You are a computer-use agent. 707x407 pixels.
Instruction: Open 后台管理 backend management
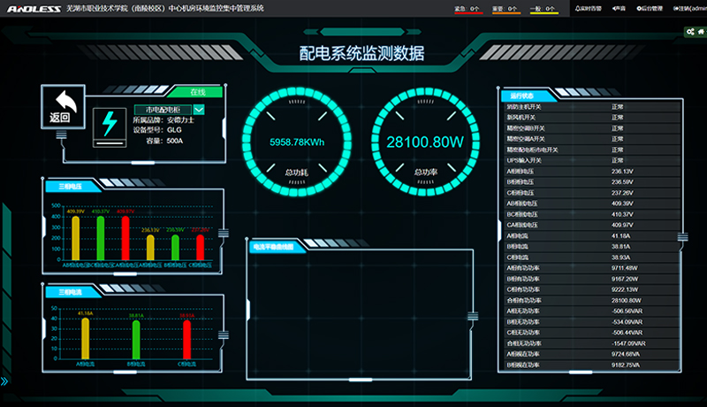click(x=652, y=8)
